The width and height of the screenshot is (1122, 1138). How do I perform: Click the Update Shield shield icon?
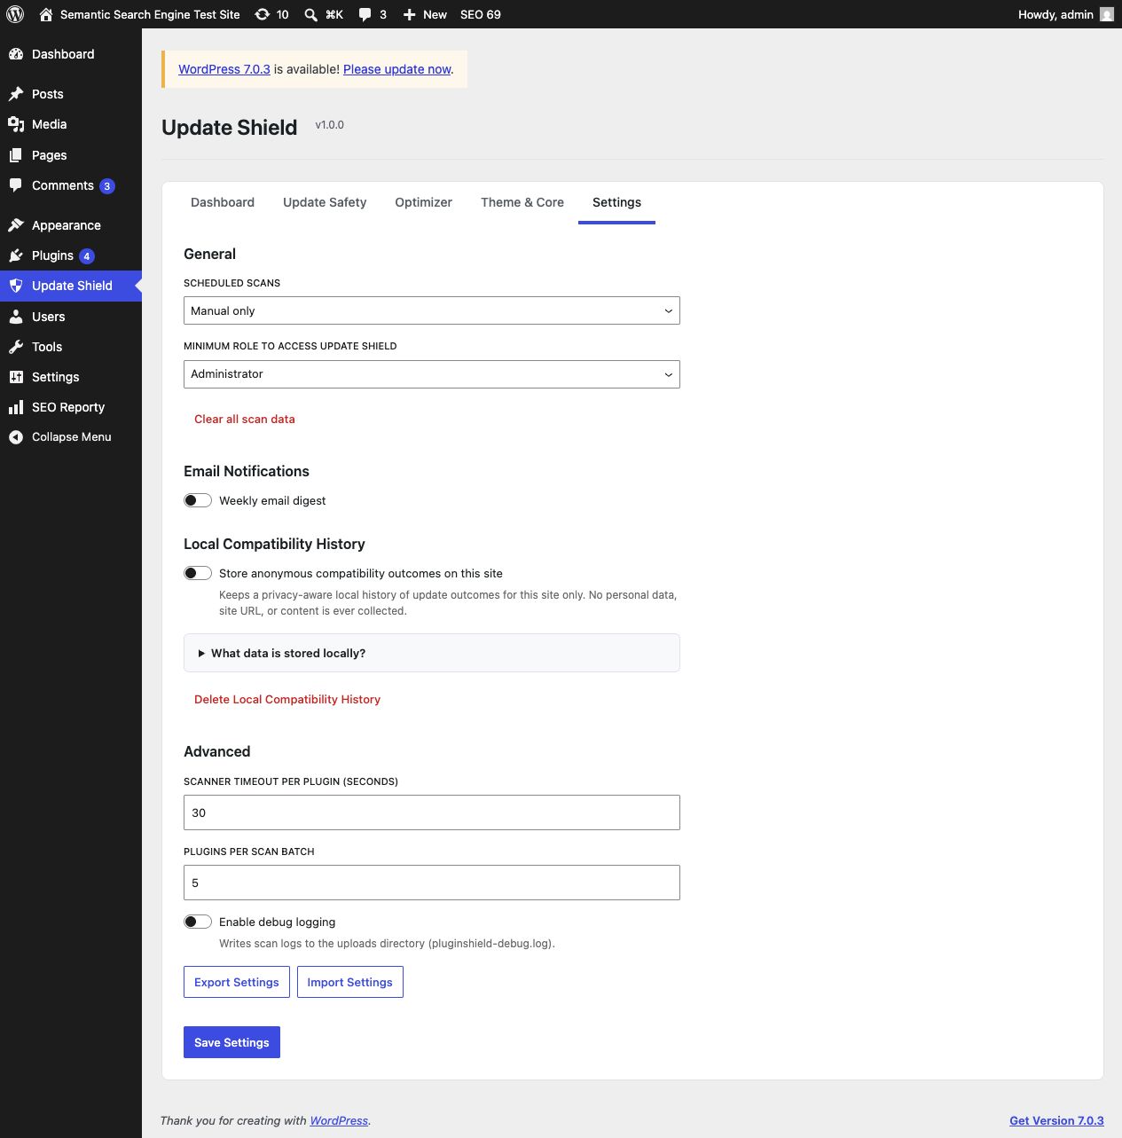click(16, 286)
